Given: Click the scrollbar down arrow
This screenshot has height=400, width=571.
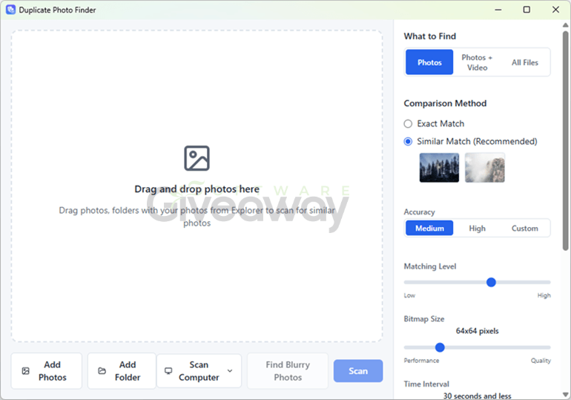Looking at the screenshot, I should [x=565, y=395].
